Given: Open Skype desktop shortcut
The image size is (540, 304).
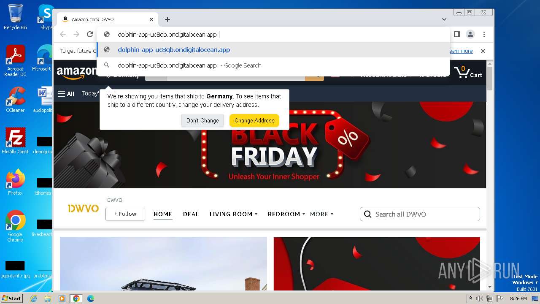Looking at the screenshot, I should point(46,17).
